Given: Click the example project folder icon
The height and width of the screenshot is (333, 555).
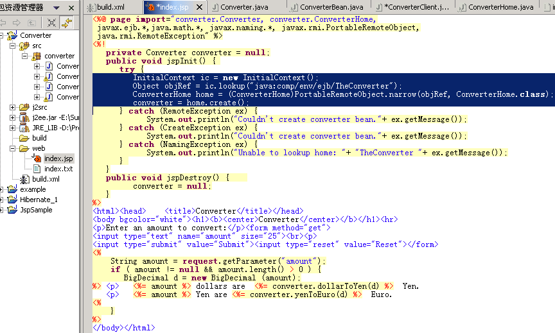Looking at the screenshot, I should point(12,189).
